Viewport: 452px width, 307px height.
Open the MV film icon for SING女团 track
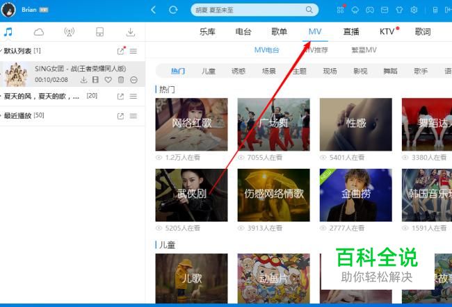[x=95, y=80]
